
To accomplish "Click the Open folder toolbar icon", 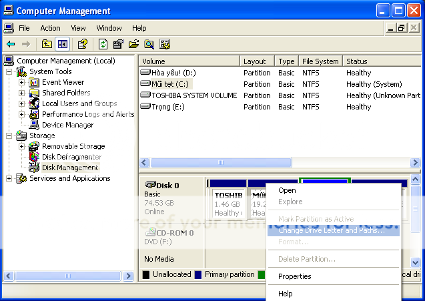I will pos(133,44).
